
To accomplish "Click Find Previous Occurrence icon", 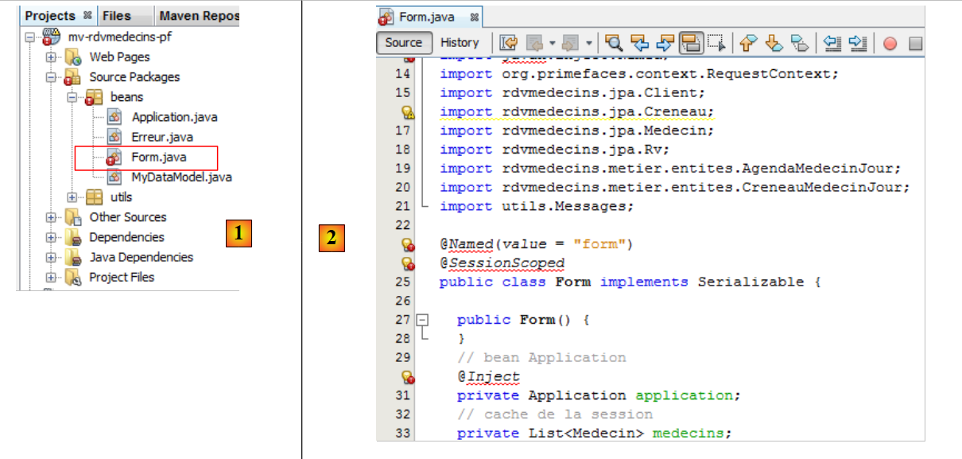I will [639, 43].
